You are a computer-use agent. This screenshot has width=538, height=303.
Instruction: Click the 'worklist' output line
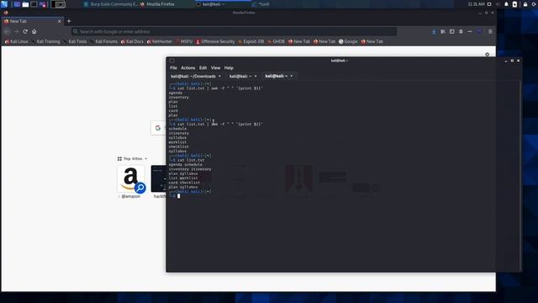177,142
